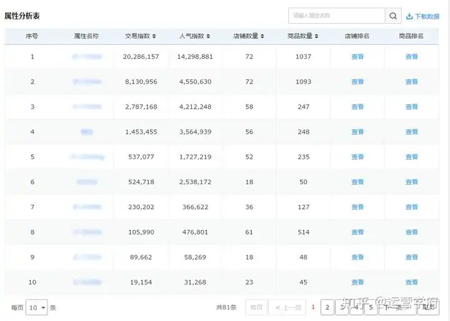Image resolution: width=450 pixels, height=321 pixels.
Task: Sort by 商品数量 column arrows
Action: pos(316,36)
